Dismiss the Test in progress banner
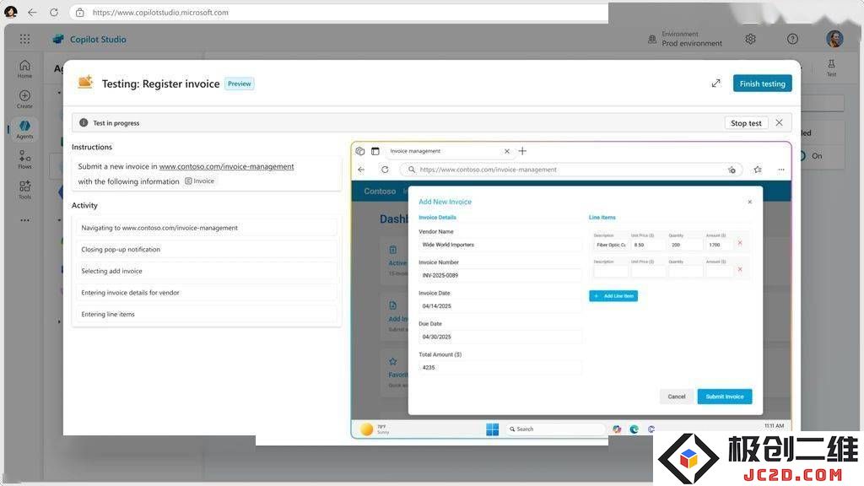Screen dimensions: 864x486 [779, 123]
